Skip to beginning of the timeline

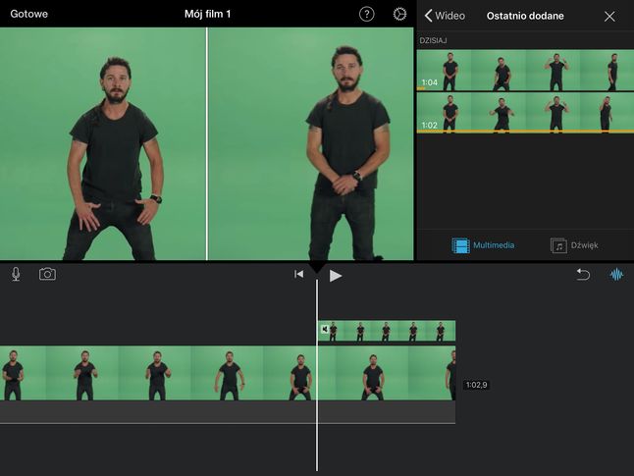coord(298,275)
